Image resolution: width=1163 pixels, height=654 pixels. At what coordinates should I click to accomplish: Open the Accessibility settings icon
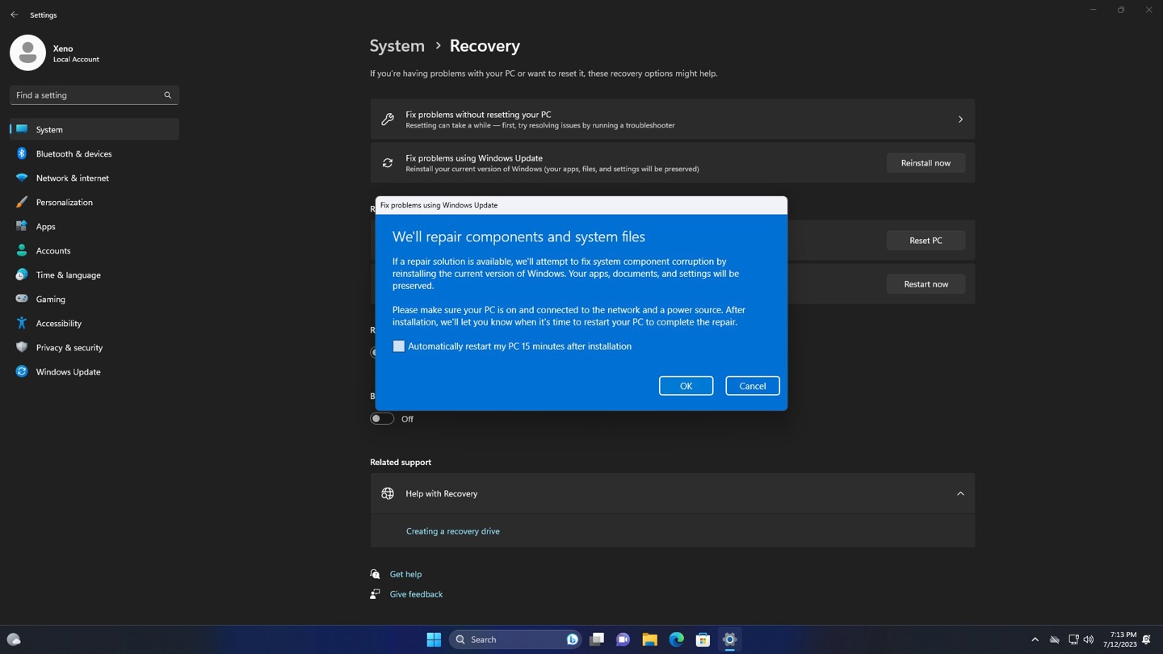[22, 323]
